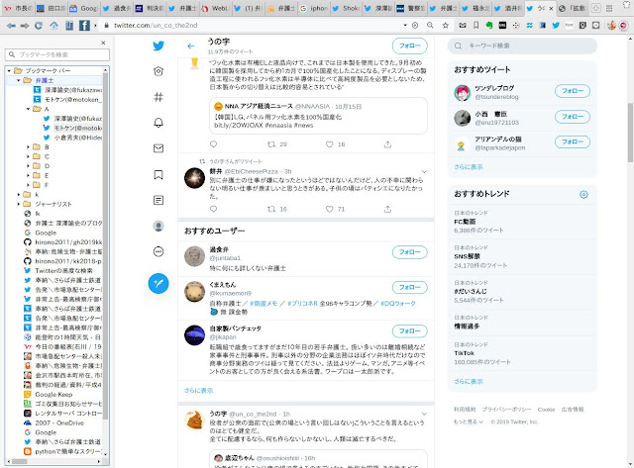The height and width of the screenshot is (468, 634).
Task: Open Profile icon in Twitter sidebar
Action: 158,227
